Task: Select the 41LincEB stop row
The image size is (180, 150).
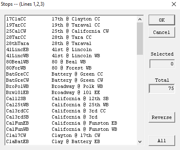Action: coord(71,49)
